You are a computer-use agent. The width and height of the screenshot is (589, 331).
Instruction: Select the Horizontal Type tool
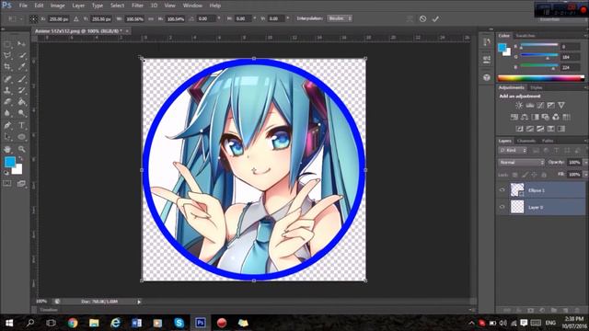tap(21, 125)
